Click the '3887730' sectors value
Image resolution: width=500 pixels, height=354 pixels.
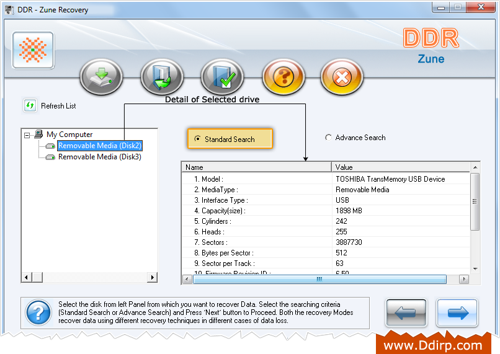pyautogui.click(x=349, y=242)
